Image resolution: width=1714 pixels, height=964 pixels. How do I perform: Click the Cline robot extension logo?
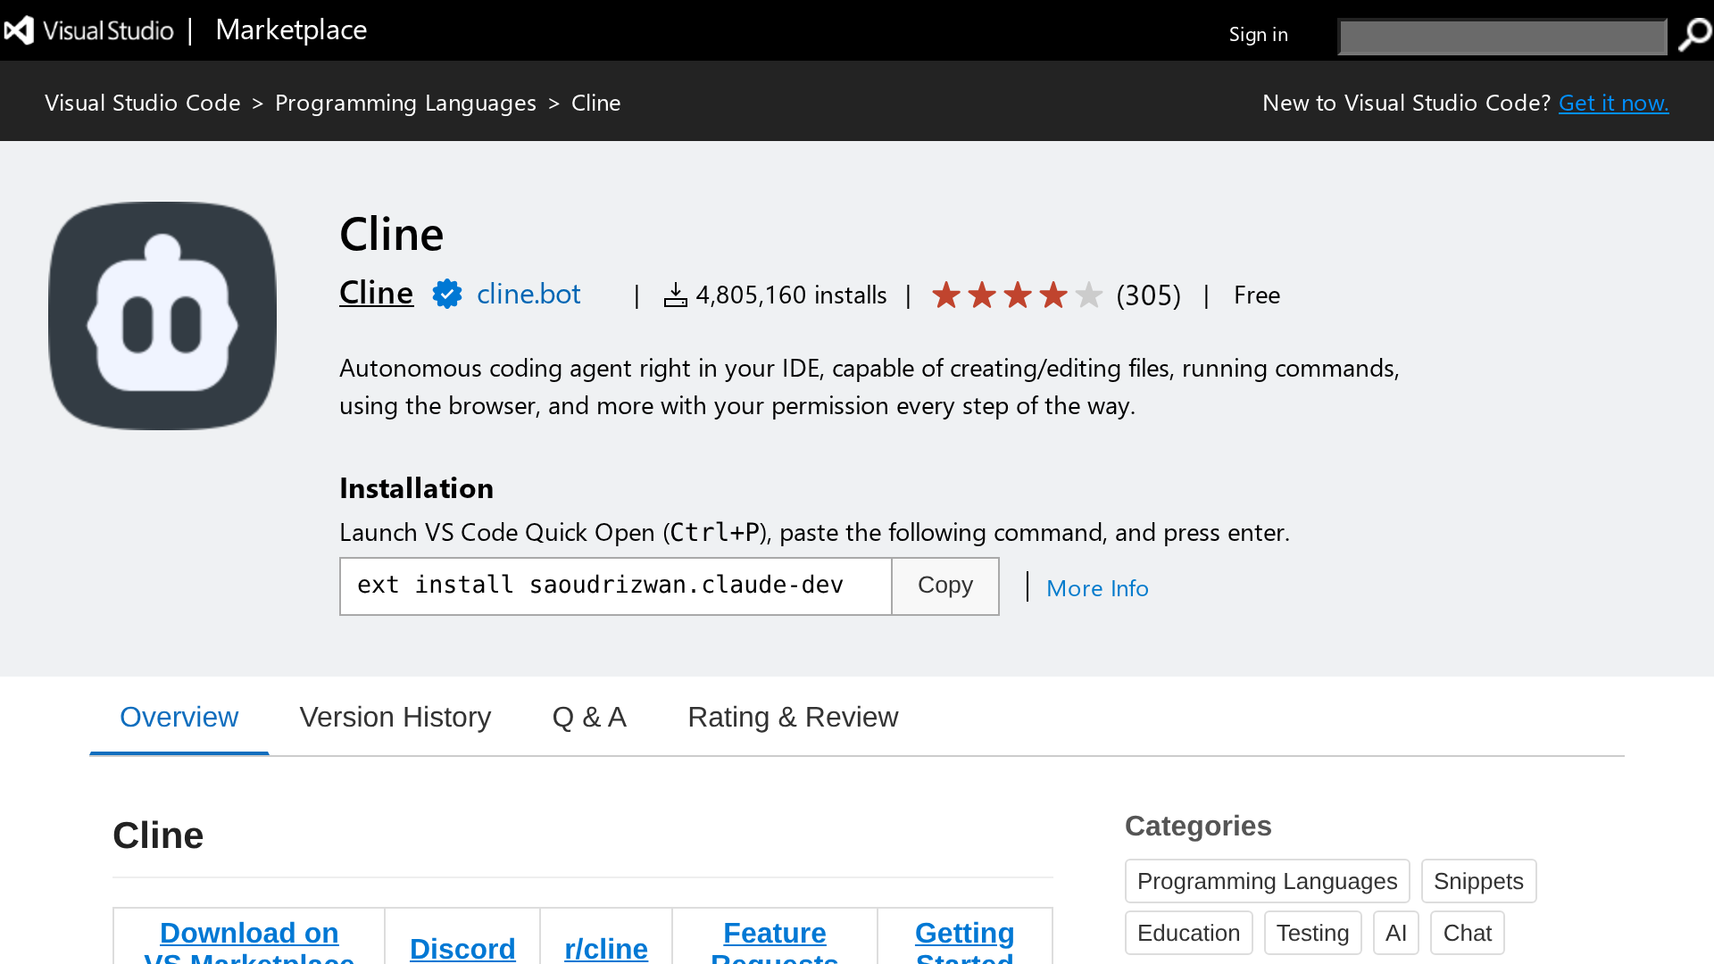[162, 316]
